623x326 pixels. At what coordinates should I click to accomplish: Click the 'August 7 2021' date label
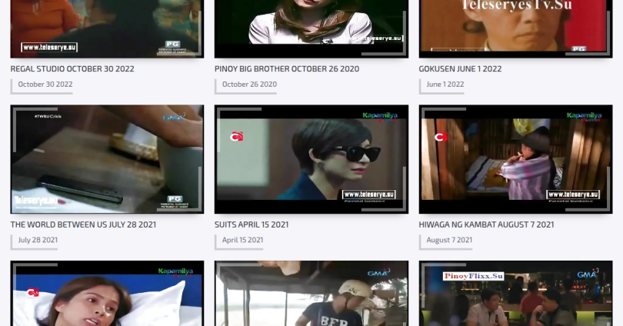[x=449, y=241]
